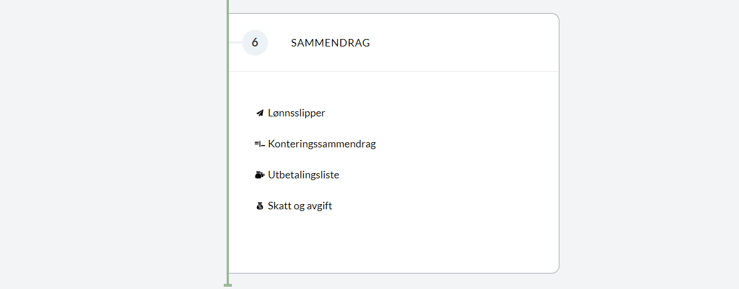Click the ledger icon beside Konteringssammendrag

point(259,144)
